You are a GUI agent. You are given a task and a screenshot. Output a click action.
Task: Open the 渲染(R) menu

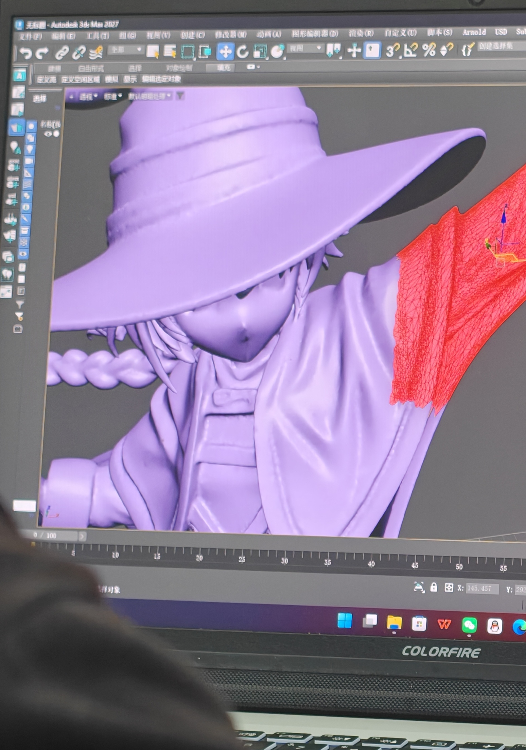(361, 33)
